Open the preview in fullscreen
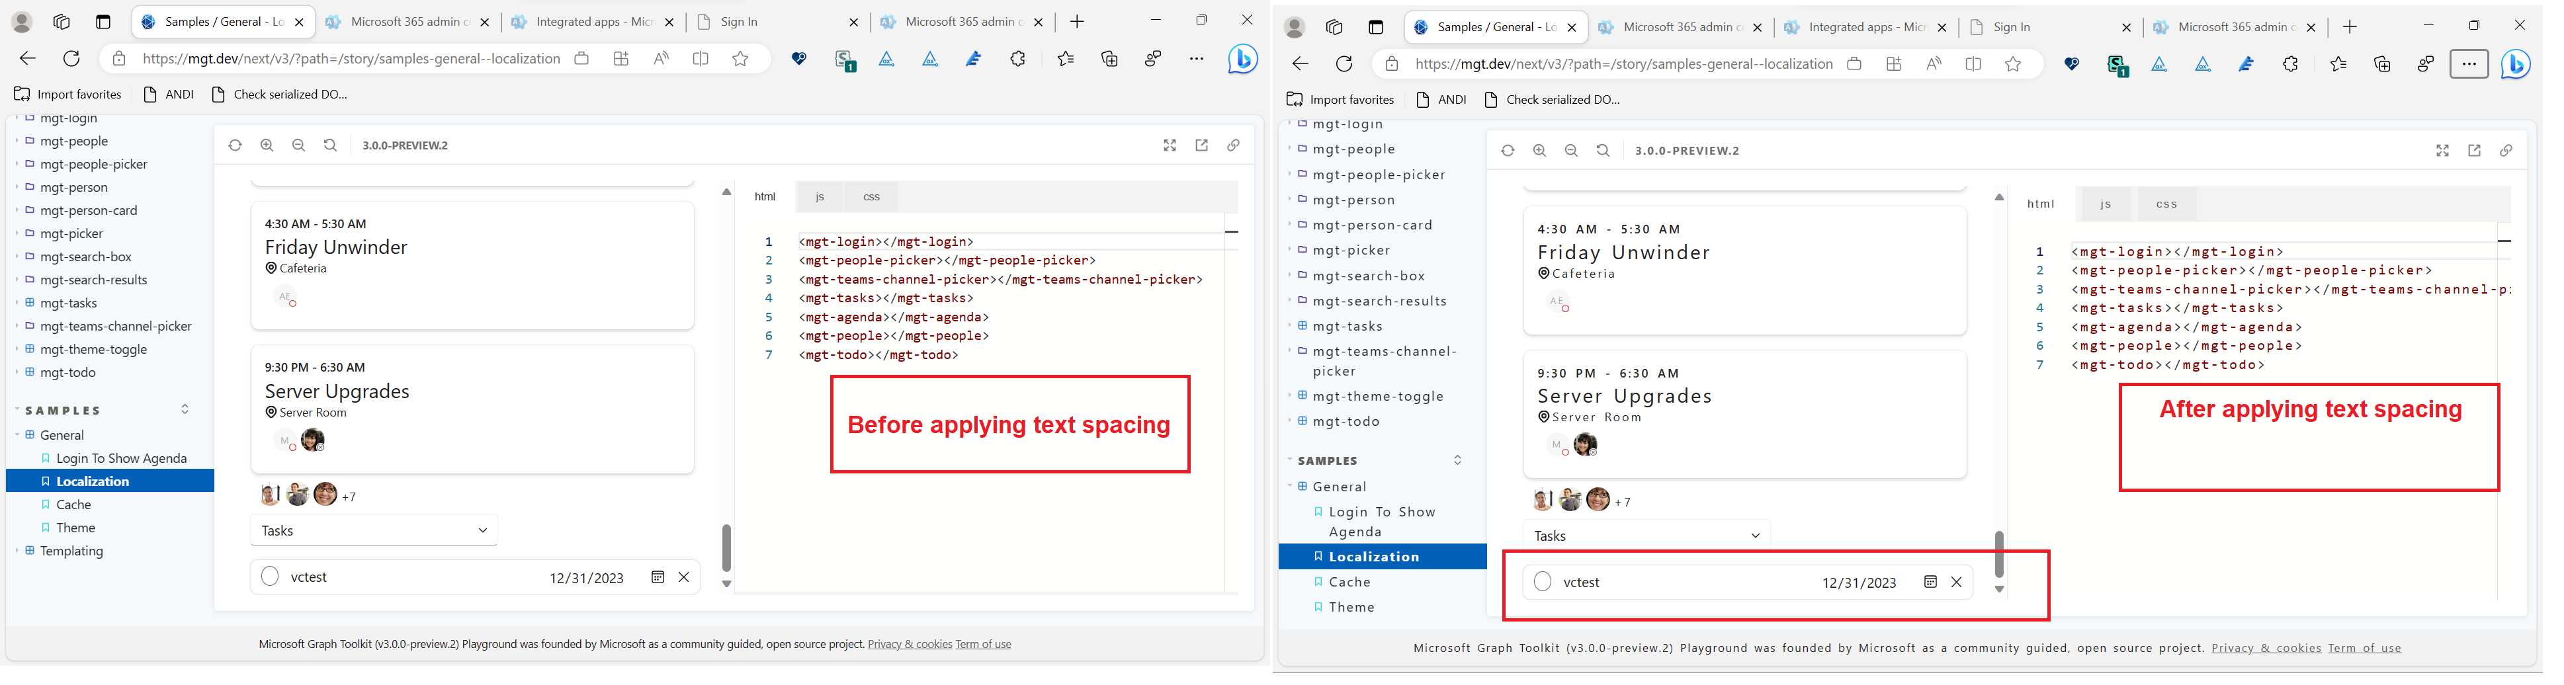This screenshot has width=2564, height=685. (x=1170, y=145)
